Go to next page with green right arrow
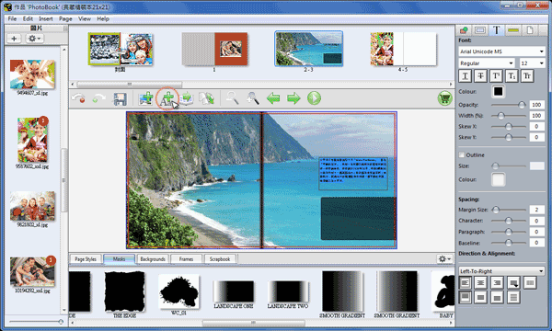Viewport: 552px width, 331px height. pos(293,98)
